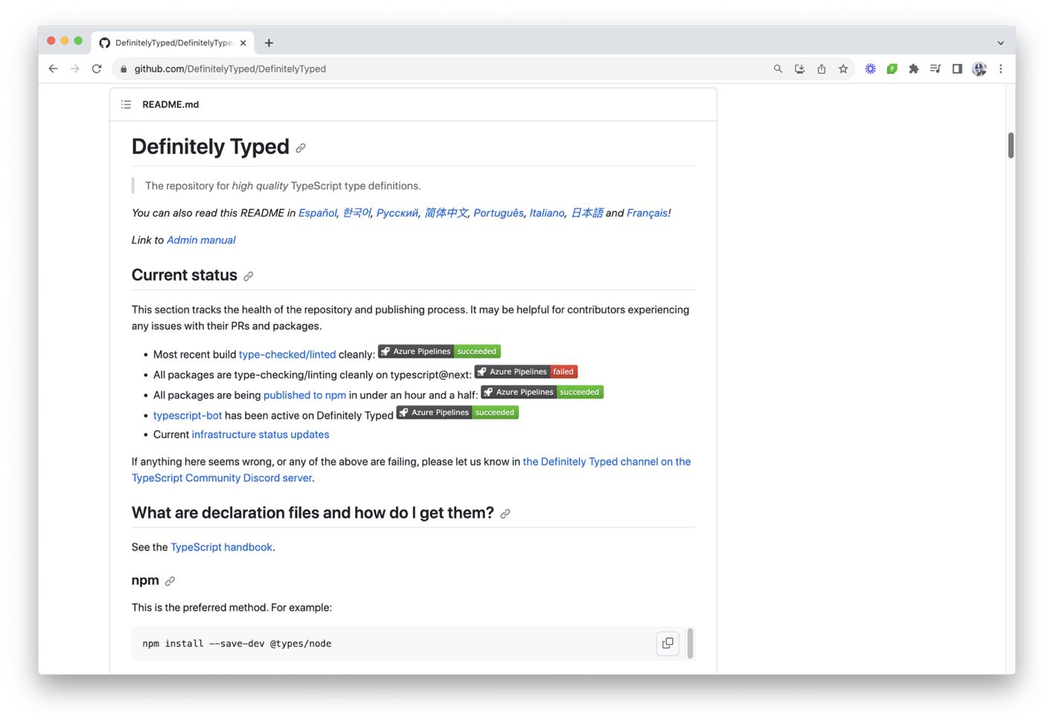Open the README table of contents icon
Image resolution: width=1054 pixels, height=725 pixels.
click(x=126, y=104)
